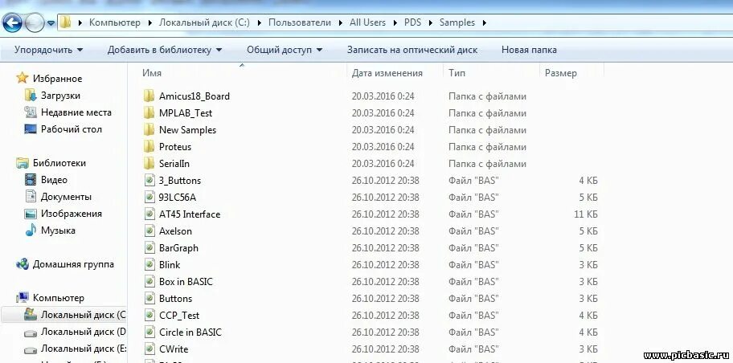Click Samples in the address bar
The height and width of the screenshot is (363, 733).
coord(457,22)
